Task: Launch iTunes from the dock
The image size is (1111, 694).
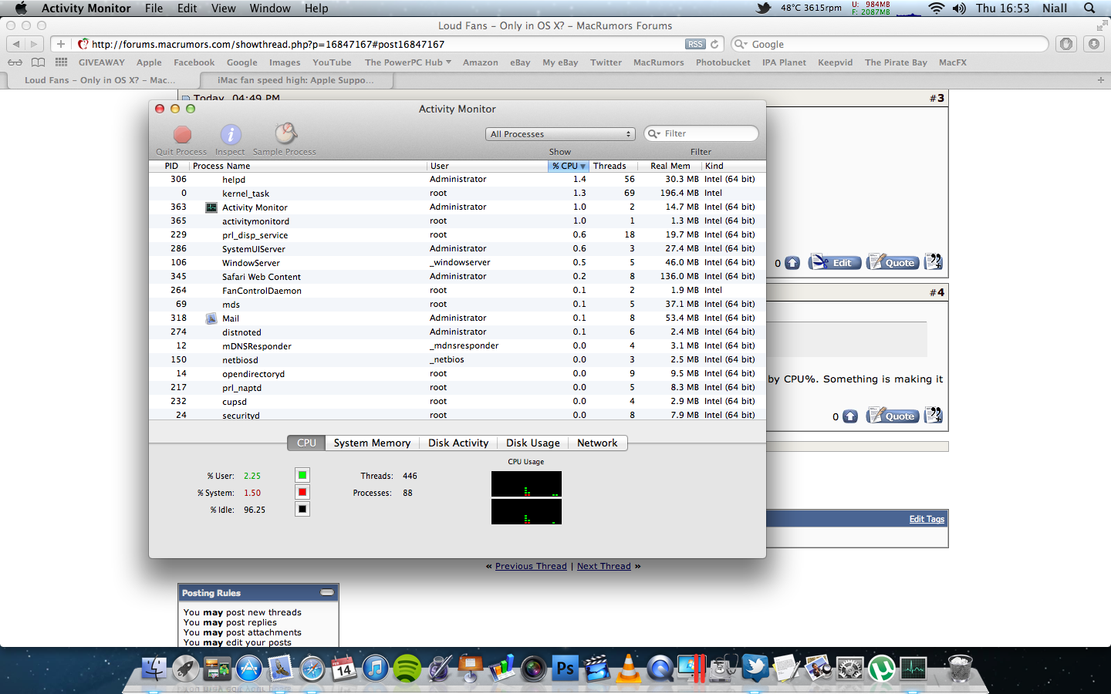Action: 376,668
